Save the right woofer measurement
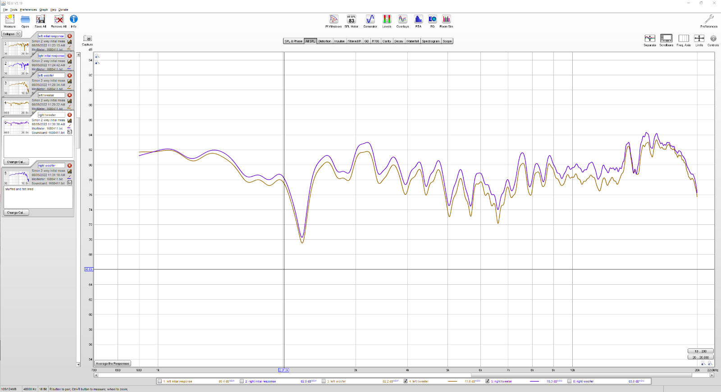This screenshot has height=392, width=721. [x=70, y=171]
